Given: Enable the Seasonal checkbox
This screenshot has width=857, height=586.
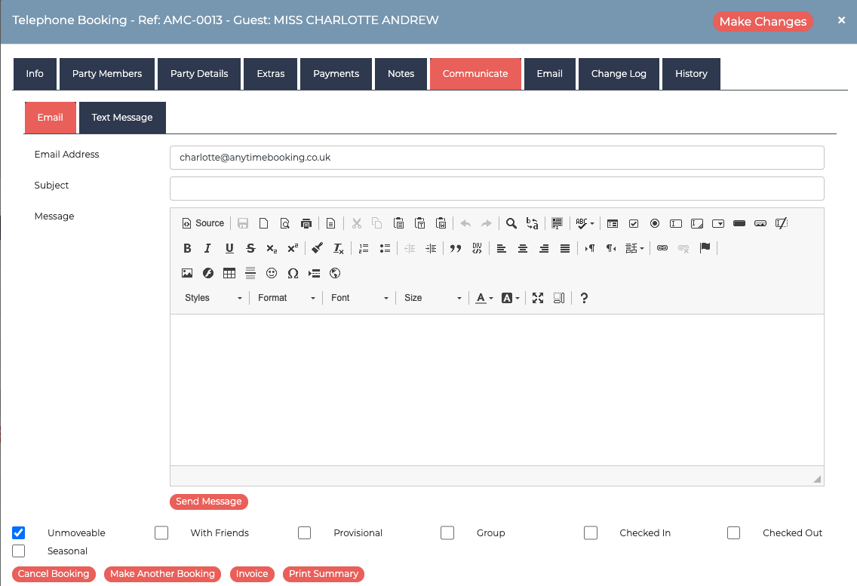Looking at the screenshot, I should (x=19, y=551).
